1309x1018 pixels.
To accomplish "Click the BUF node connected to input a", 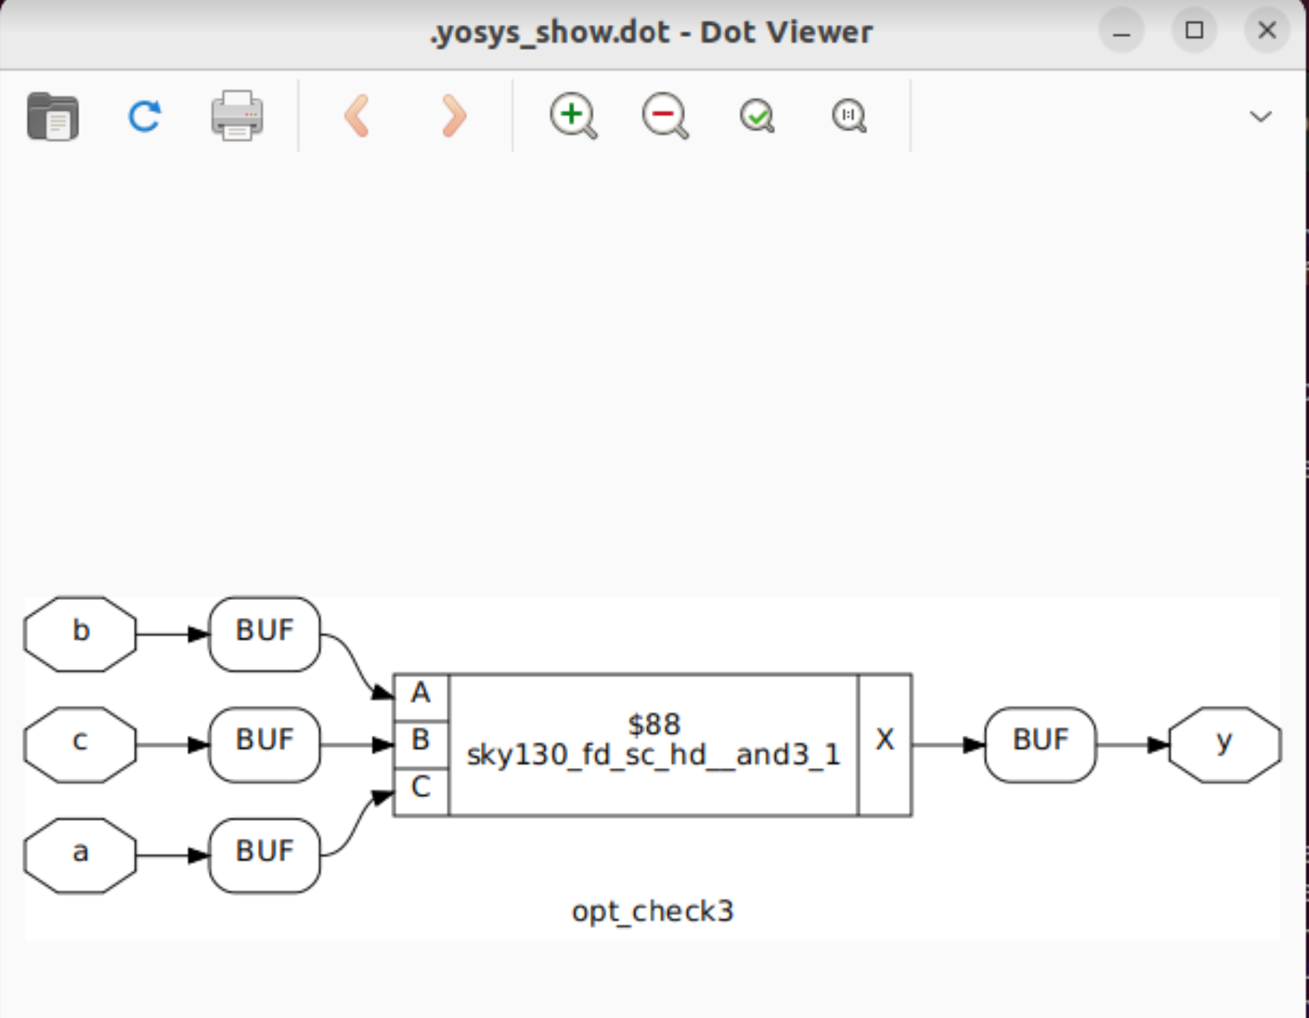I will coord(264,852).
